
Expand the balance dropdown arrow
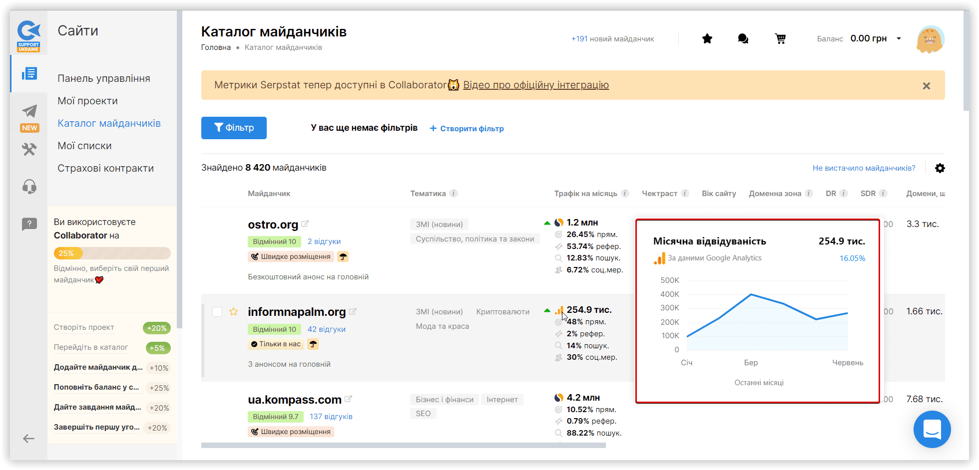(x=899, y=38)
